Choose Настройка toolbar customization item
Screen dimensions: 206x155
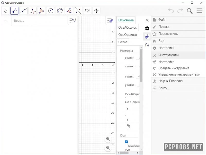pyautogui.click(x=178, y=62)
